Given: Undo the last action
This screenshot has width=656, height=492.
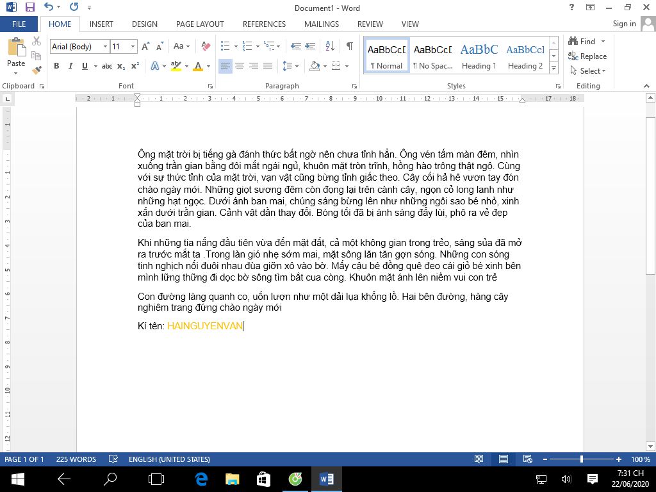Looking at the screenshot, I should [49, 7].
